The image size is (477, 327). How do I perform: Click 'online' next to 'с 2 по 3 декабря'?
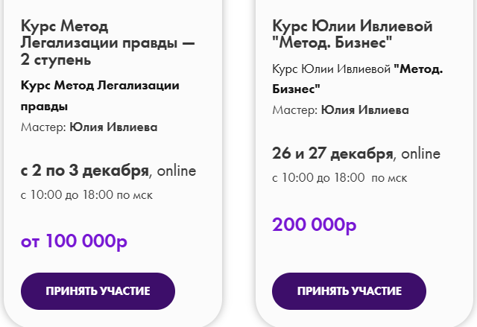[177, 171]
